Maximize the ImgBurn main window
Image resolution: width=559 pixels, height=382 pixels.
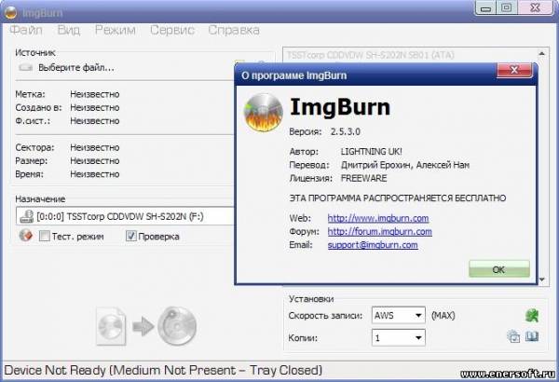[506, 7]
